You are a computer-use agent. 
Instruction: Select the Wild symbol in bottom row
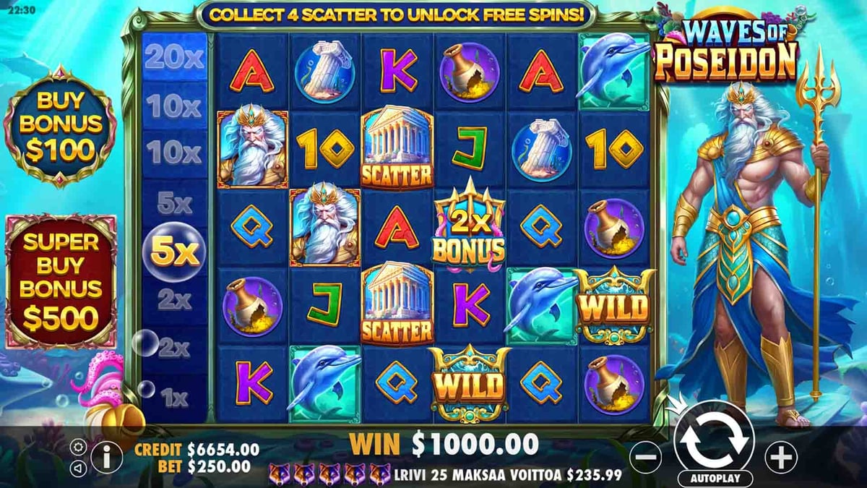coord(469,384)
